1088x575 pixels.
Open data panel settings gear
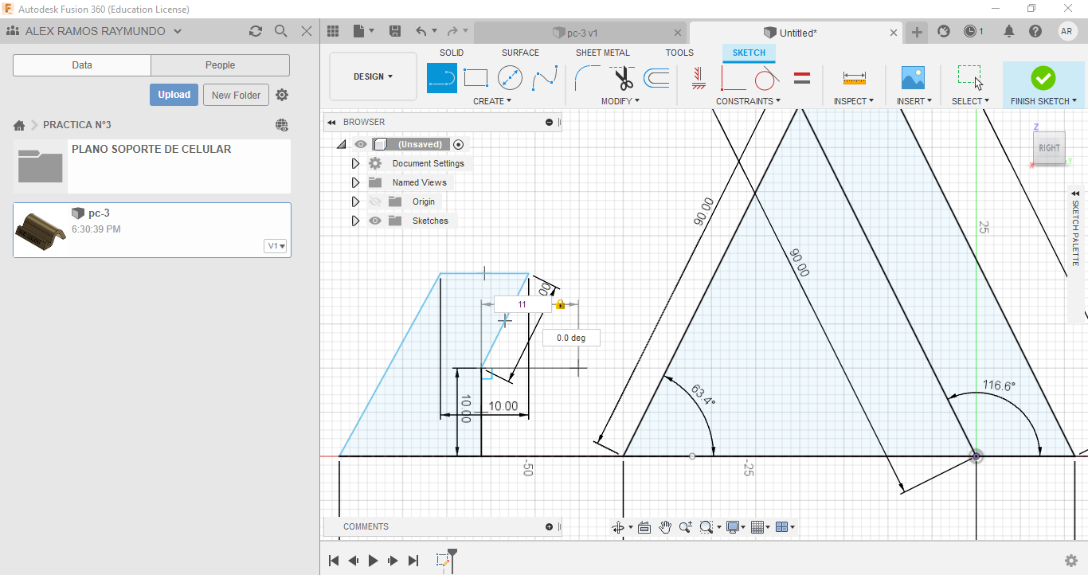(x=282, y=95)
